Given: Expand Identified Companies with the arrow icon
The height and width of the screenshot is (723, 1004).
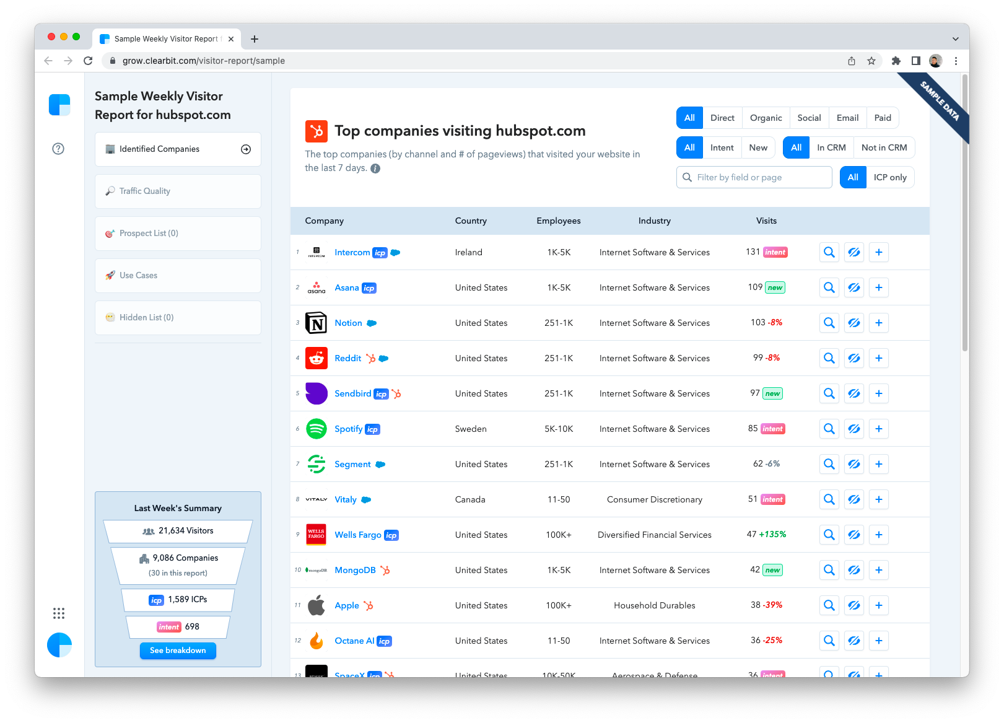Looking at the screenshot, I should [246, 149].
